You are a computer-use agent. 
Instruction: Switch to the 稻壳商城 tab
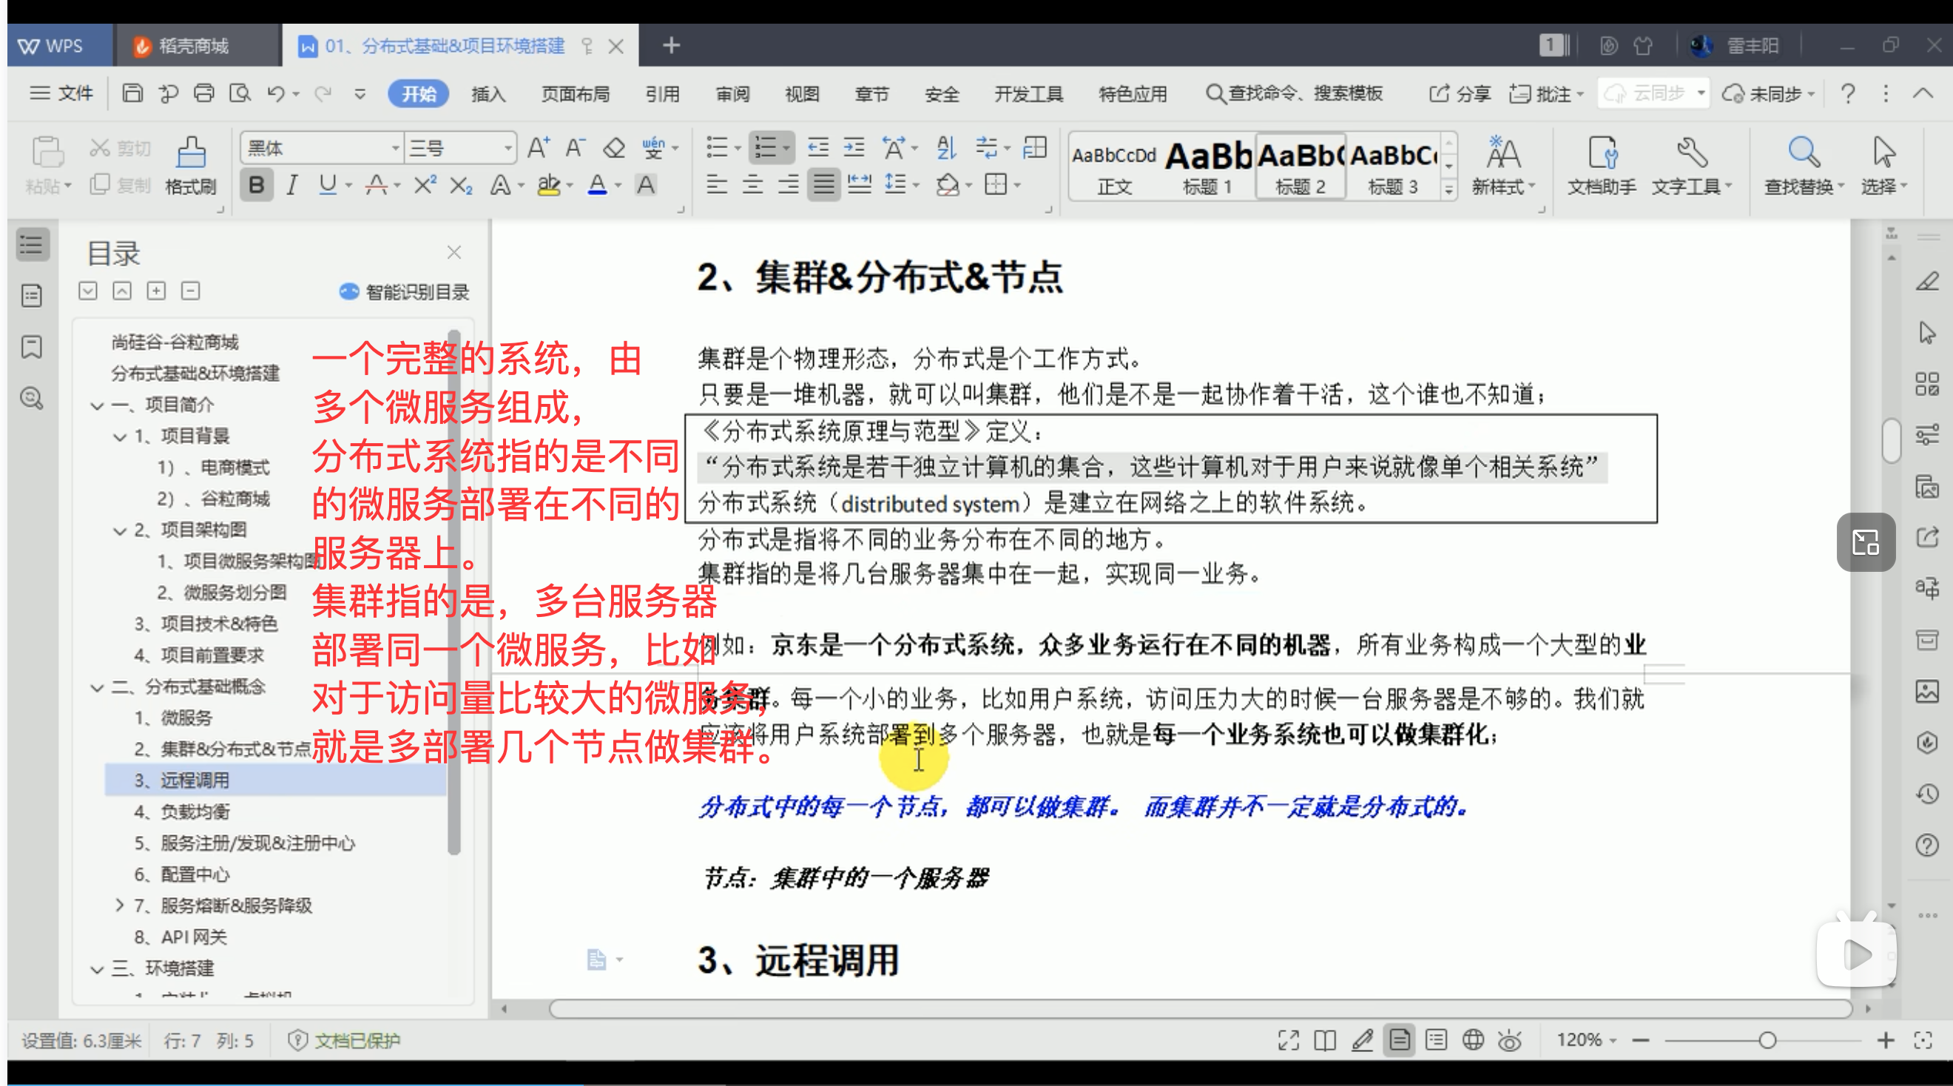click(x=193, y=47)
